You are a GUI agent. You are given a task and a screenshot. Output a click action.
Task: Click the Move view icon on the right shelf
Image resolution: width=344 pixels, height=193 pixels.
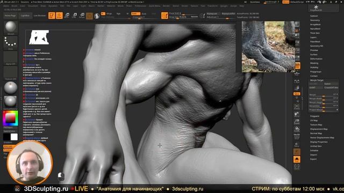pos(297,114)
